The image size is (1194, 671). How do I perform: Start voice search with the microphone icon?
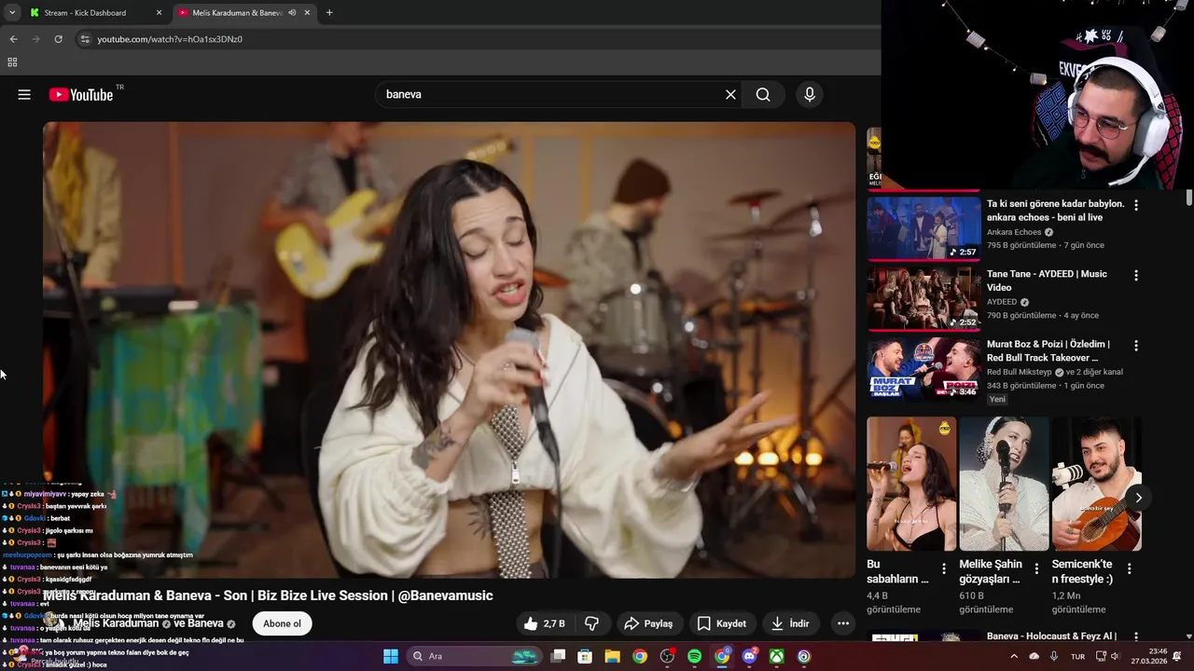(x=809, y=94)
